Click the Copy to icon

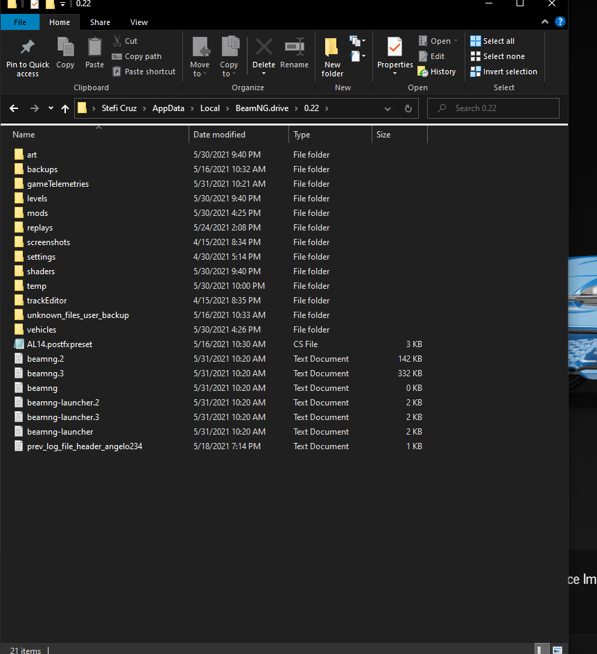[x=230, y=47]
